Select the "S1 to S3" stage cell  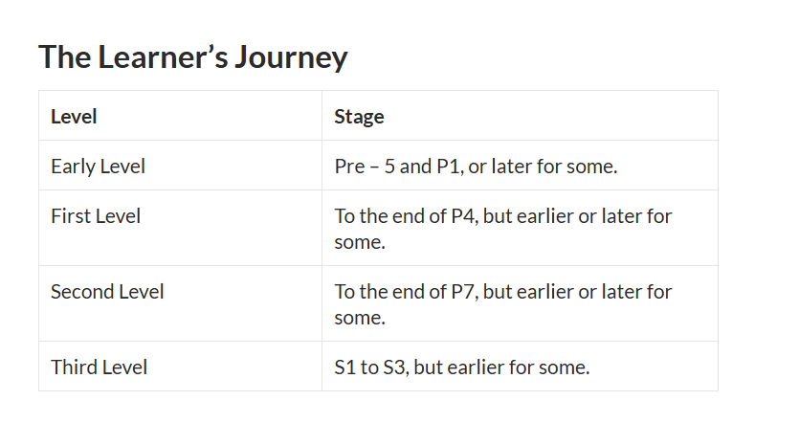[x=462, y=367]
